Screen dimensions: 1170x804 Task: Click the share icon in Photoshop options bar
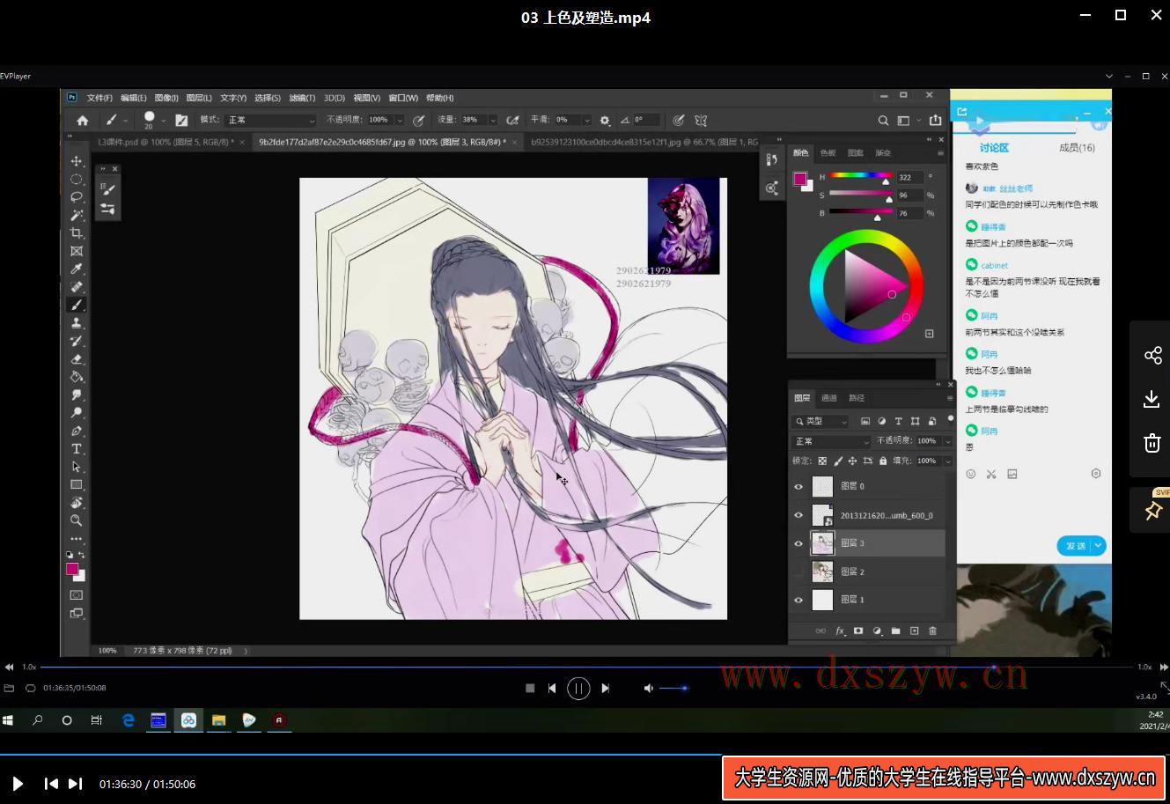click(x=935, y=120)
